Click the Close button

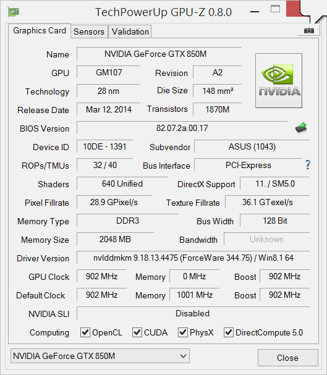tap(288, 358)
